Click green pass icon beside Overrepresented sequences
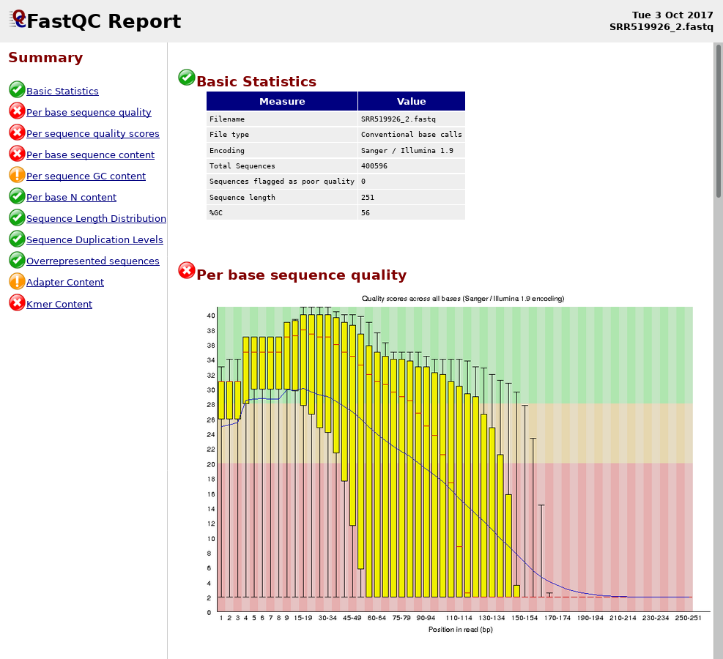The image size is (723, 659). pyautogui.click(x=17, y=260)
